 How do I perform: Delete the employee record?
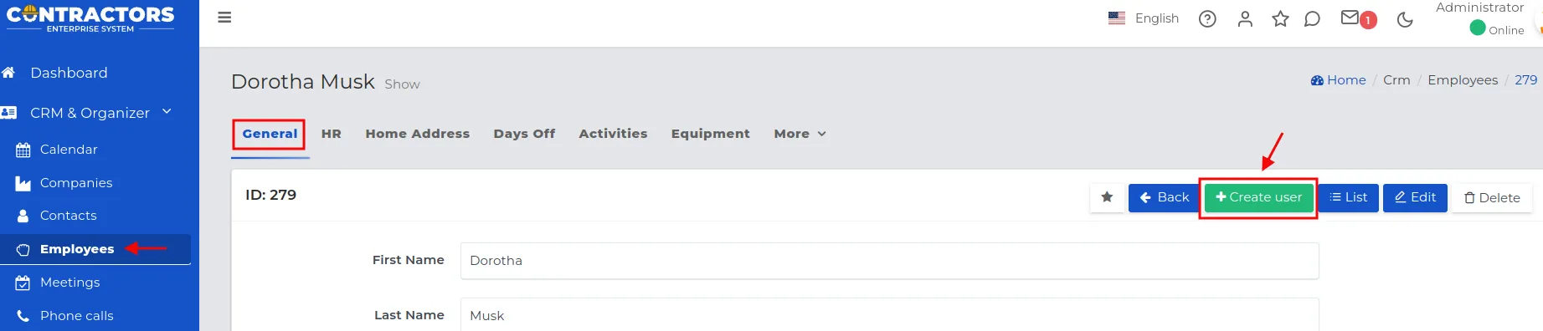pos(1491,197)
